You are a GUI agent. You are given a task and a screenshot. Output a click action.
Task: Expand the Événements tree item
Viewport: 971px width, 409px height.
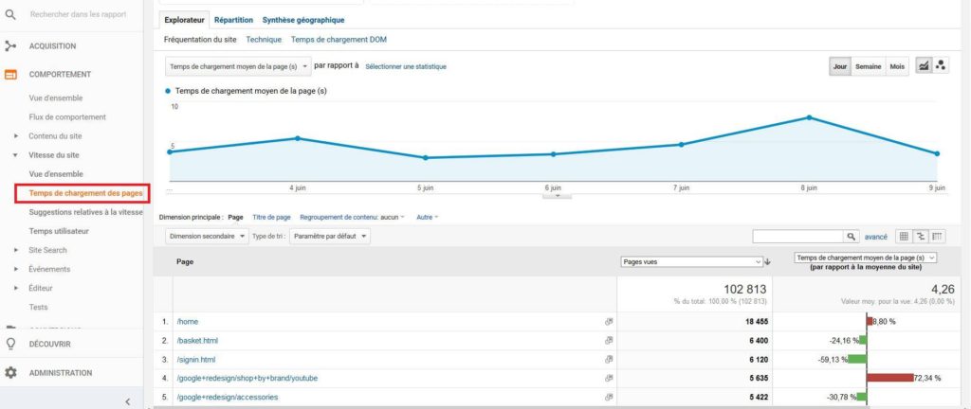[x=15, y=270]
